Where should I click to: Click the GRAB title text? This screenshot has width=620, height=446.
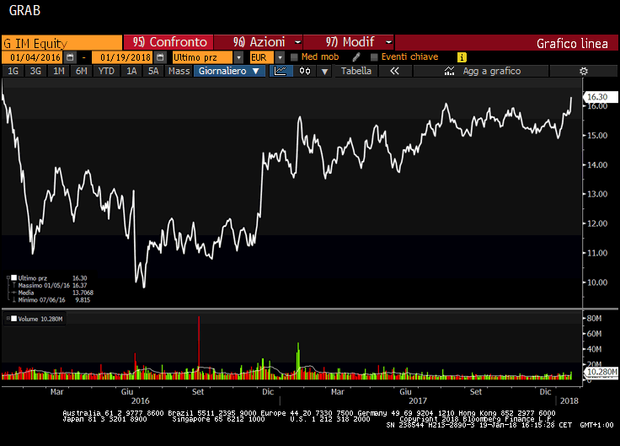(x=24, y=11)
